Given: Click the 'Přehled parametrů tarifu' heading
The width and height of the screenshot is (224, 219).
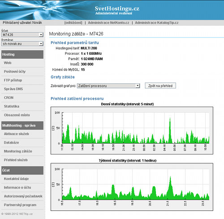Looking at the screenshot, I should pyautogui.click(x=75, y=43).
